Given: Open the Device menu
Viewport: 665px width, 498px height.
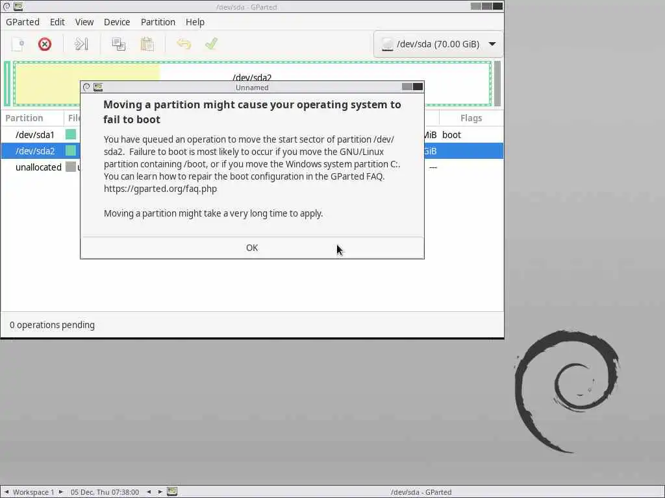Looking at the screenshot, I should (117, 22).
